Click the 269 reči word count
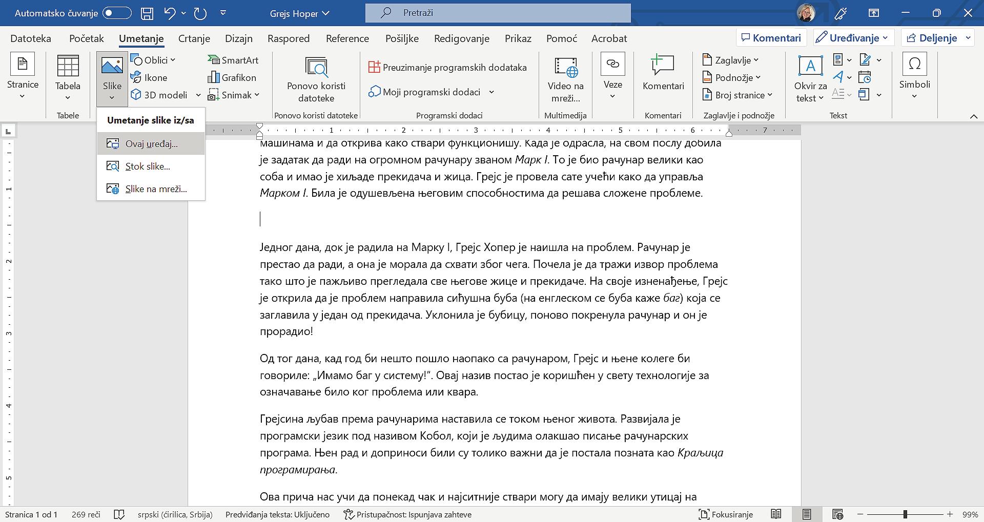This screenshot has width=984, height=522. click(x=86, y=514)
